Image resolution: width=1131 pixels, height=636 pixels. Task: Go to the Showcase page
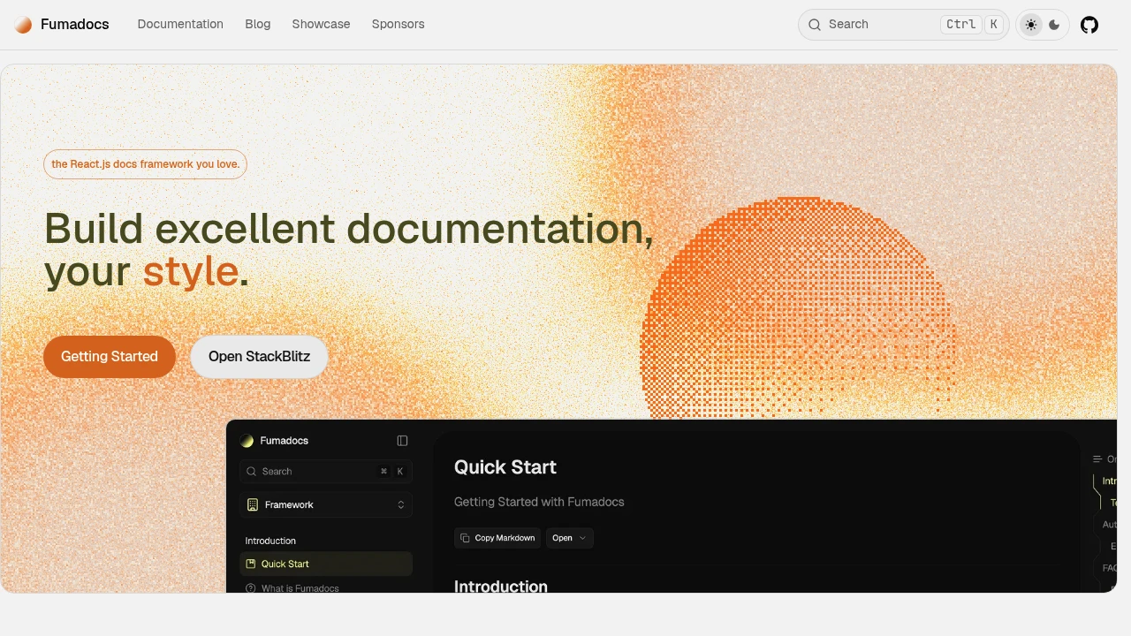click(x=321, y=25)
